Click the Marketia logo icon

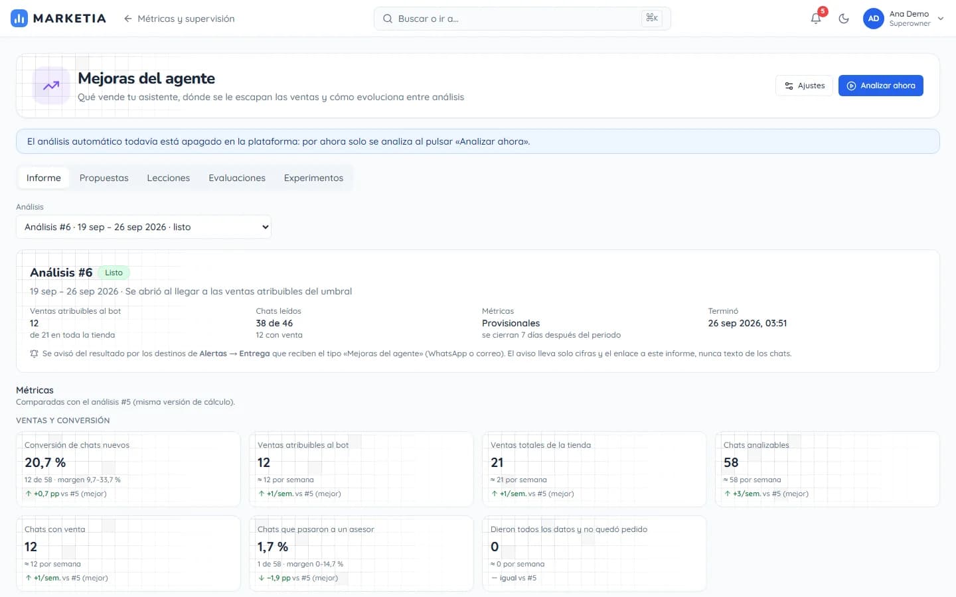coord(19,19)
